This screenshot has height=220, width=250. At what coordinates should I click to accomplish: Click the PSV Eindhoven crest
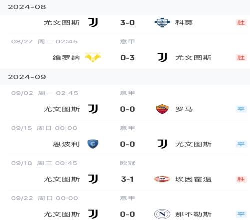pyautogui.click(x=162, y=179)
